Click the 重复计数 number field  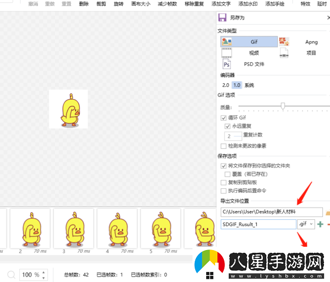(x=233, y=137)
